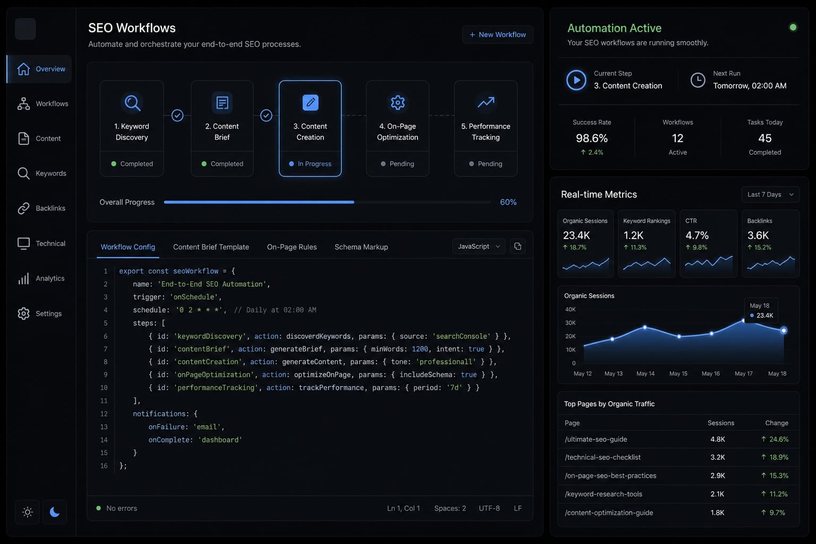The image size is (816, 544).
Task: Click the app logo square in sidebar
Action: (25, 29)
